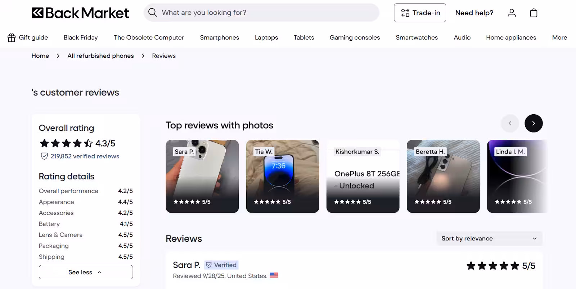Click the Back Market logo
This screenshot has height=289, width=576.
tap(80, 13)
